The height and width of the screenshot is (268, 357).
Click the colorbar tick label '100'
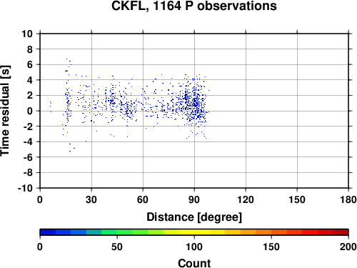(194, 247)
